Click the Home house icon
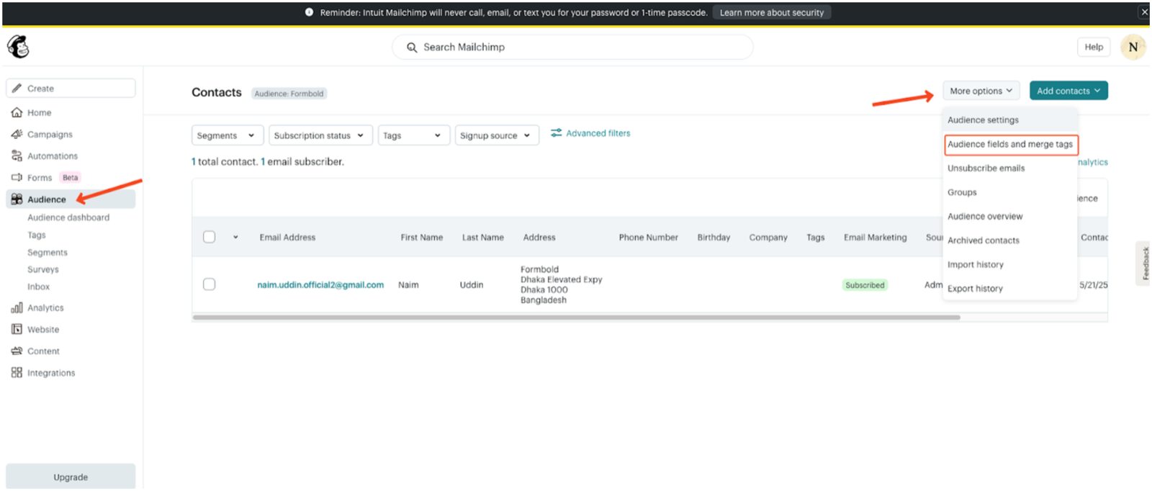This screenshot has height=491, width=1152. click(x=17, y=112)
